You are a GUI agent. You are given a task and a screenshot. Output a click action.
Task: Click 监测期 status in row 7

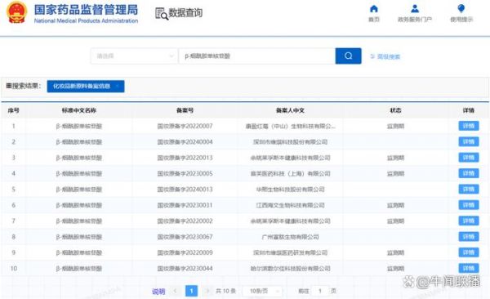[395, 221]
